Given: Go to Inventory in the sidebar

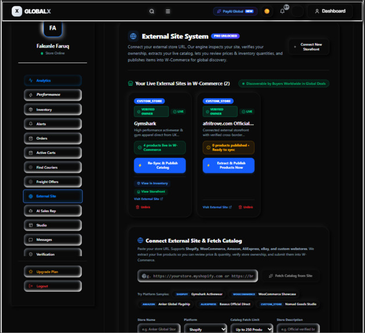Looking at the screenshot, I should click(x=53, y=109).
